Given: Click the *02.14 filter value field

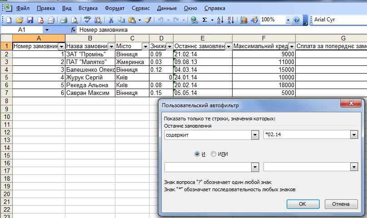Looking at the screenshot, I should click(307, 134).
